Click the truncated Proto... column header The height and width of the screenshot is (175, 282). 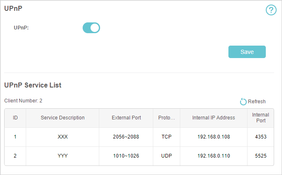pyautogui.click(x=167, y=118)
